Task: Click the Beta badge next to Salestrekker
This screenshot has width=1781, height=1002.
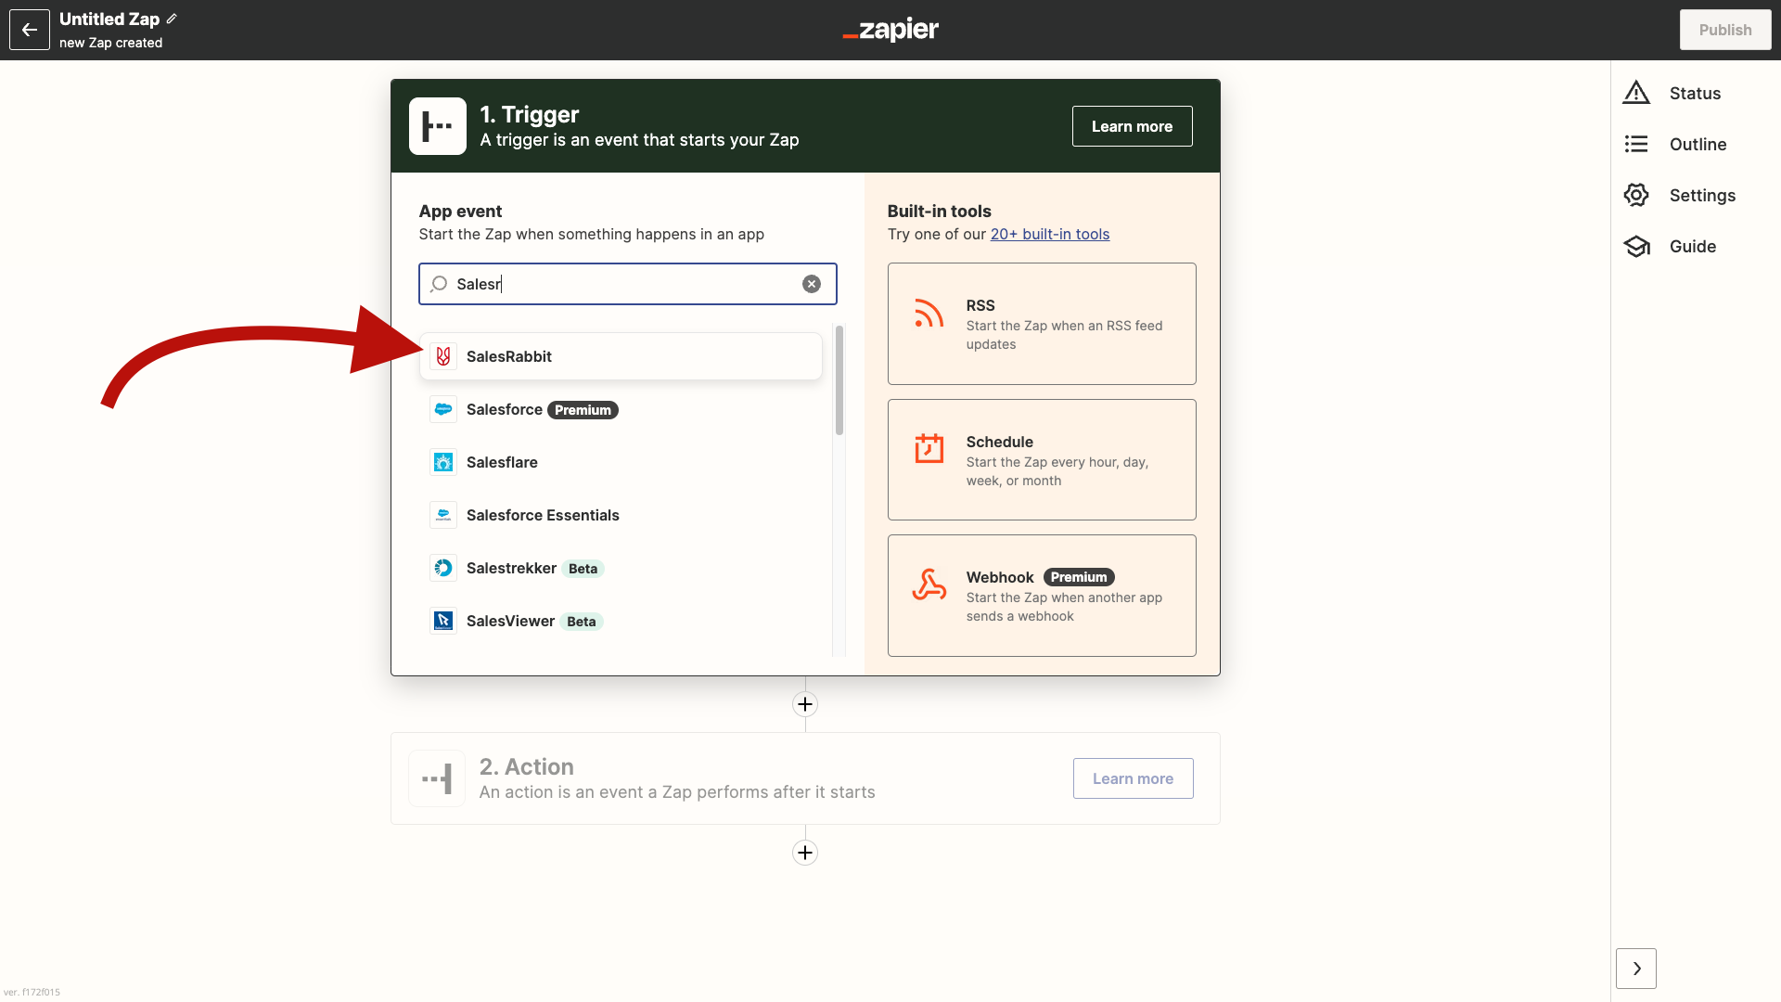Action: point(583,569)
